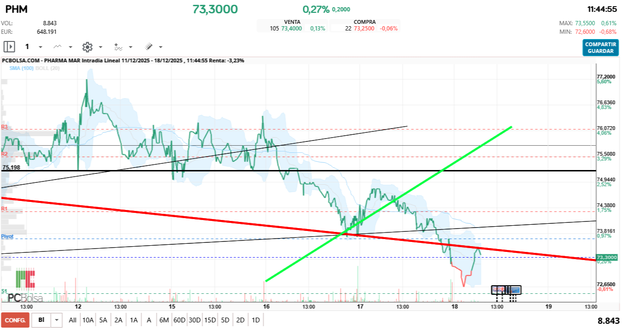Open the dropdown arrow beside BI

[57, 320]
